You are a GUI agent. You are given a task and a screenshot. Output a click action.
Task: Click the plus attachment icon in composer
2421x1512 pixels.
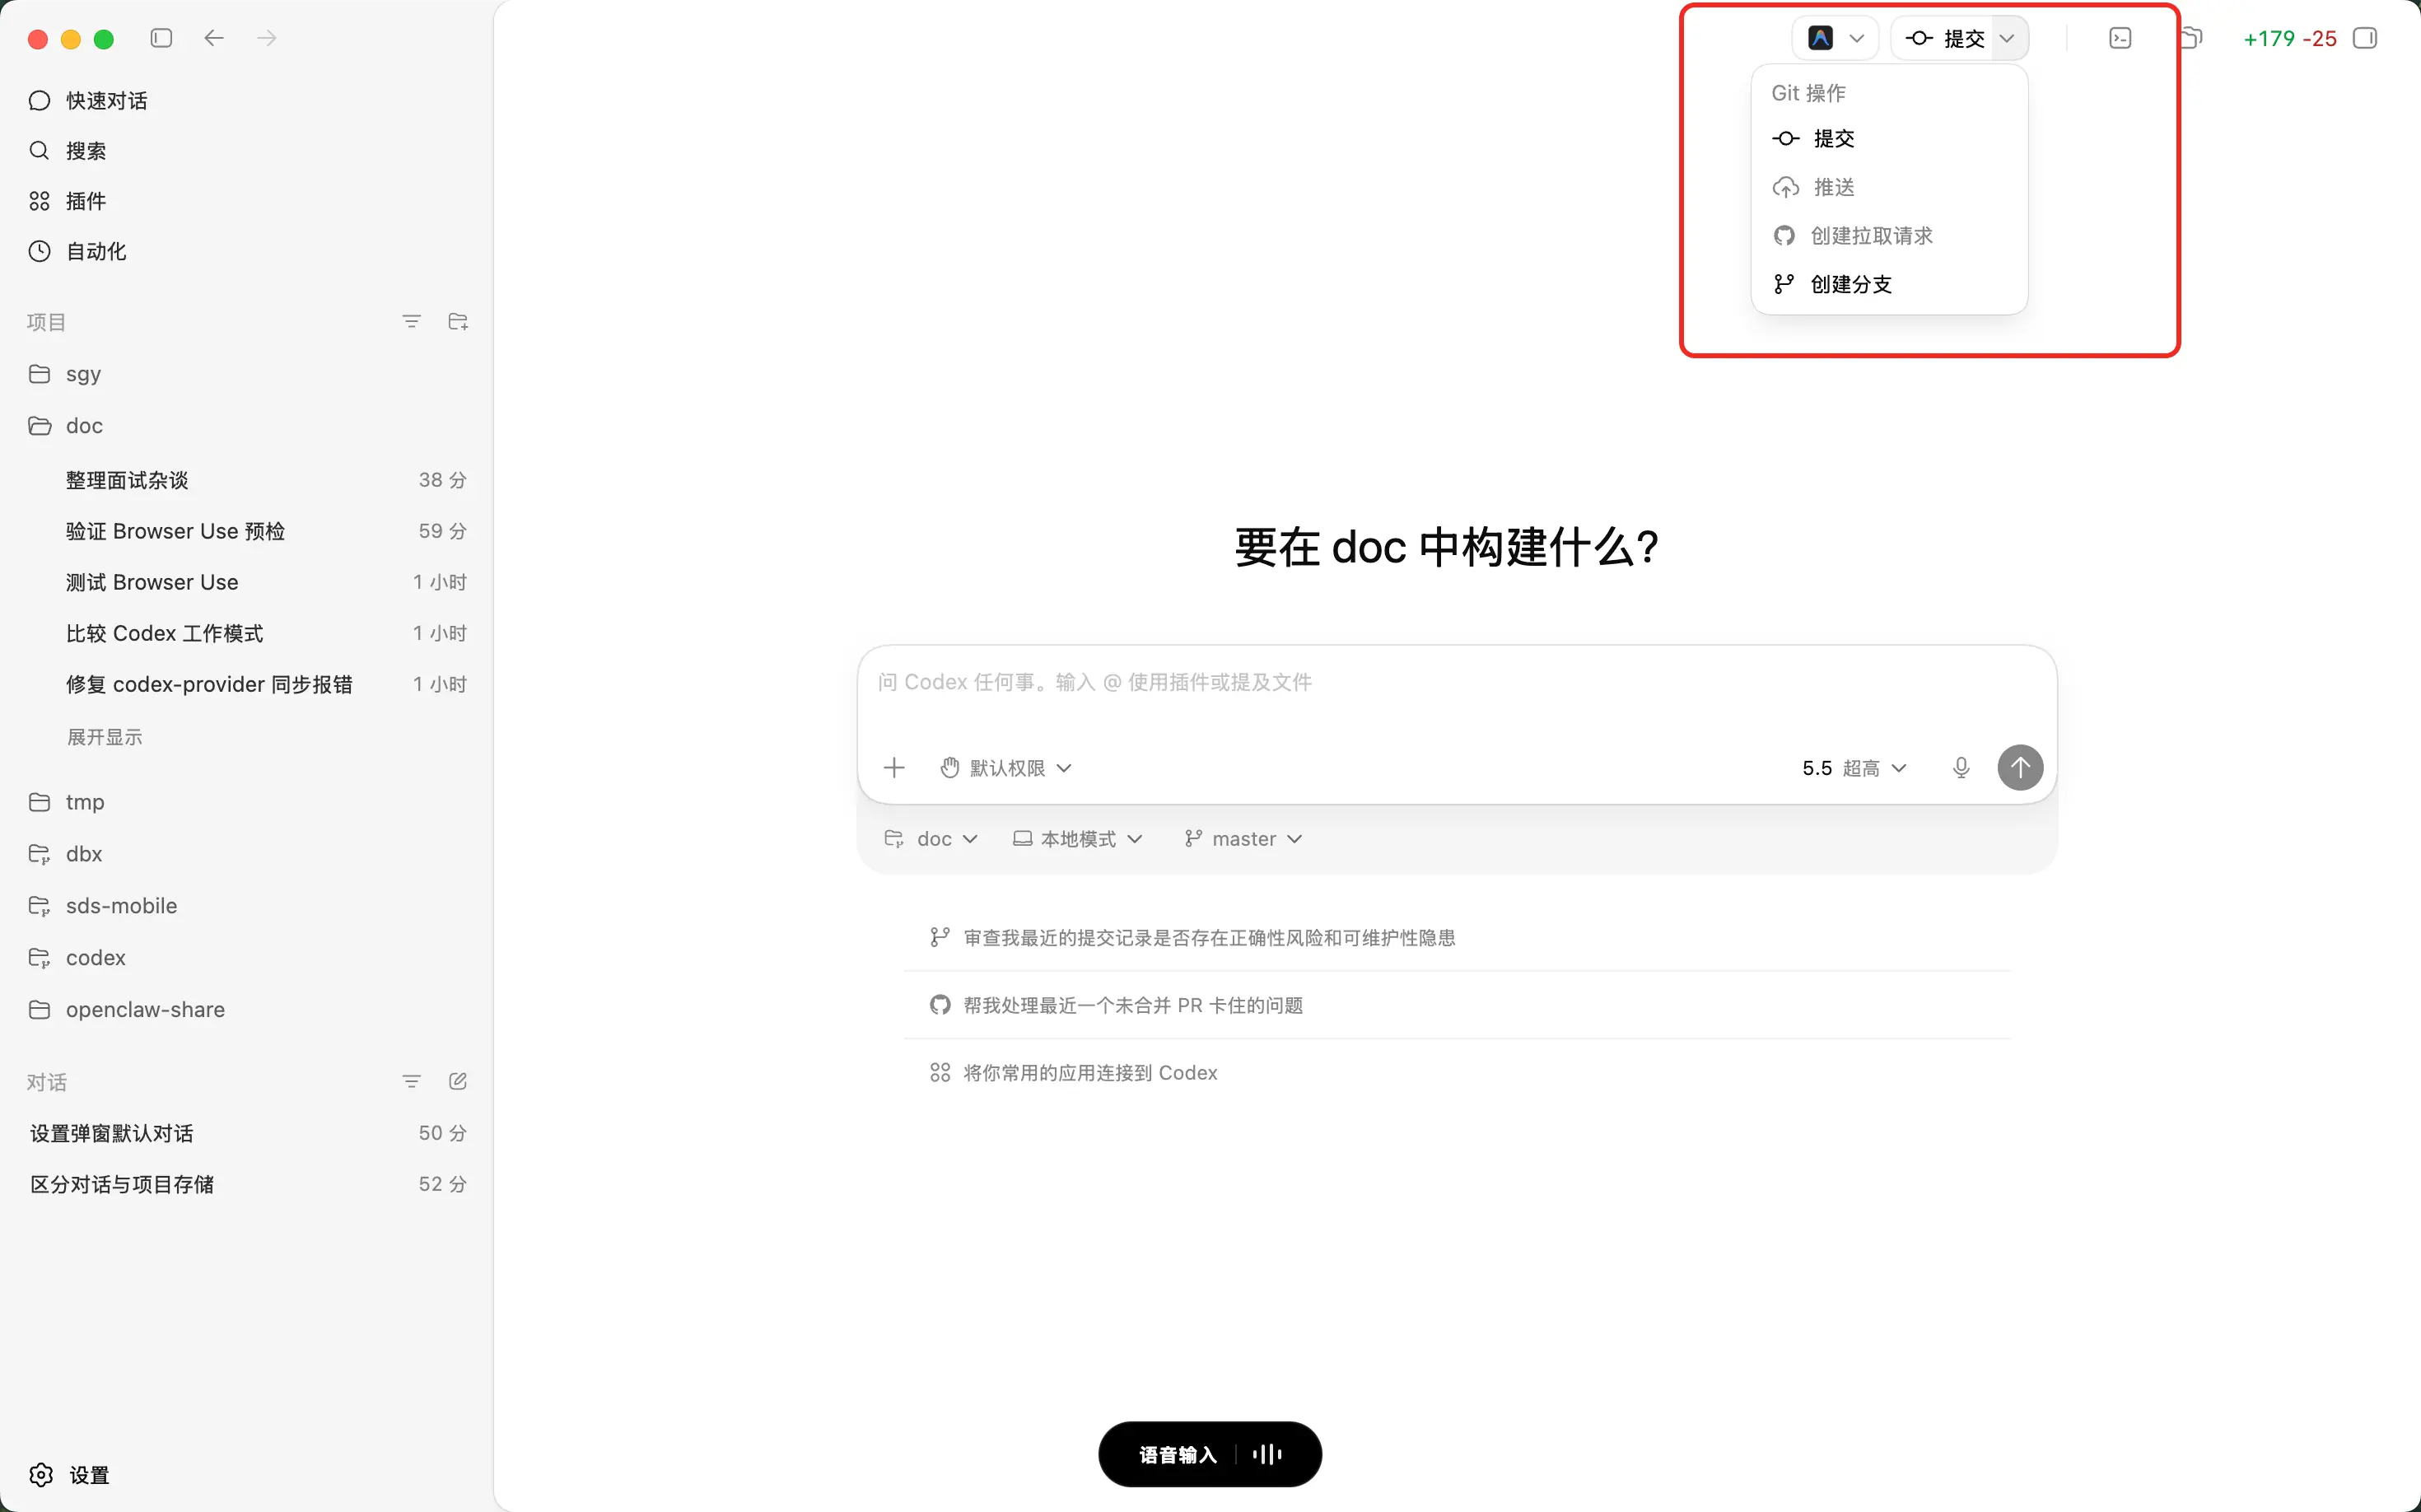tap(894, 767)
